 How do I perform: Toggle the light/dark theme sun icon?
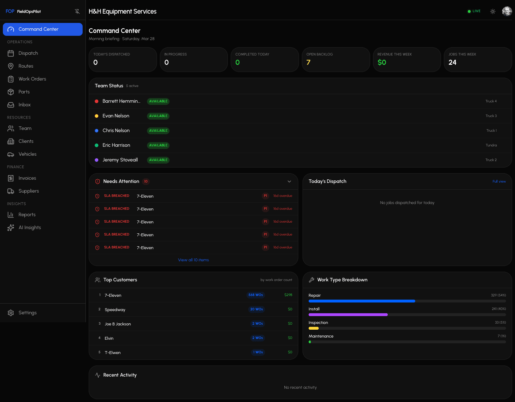point(492,11)
